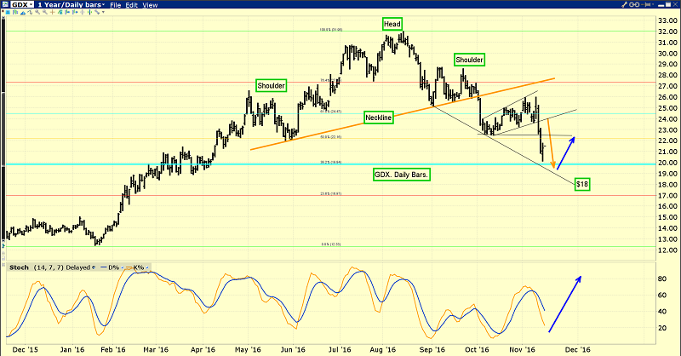Click the 32.00 price axis label
Viewport: 681px width, 356px height.
coord(667,32)
